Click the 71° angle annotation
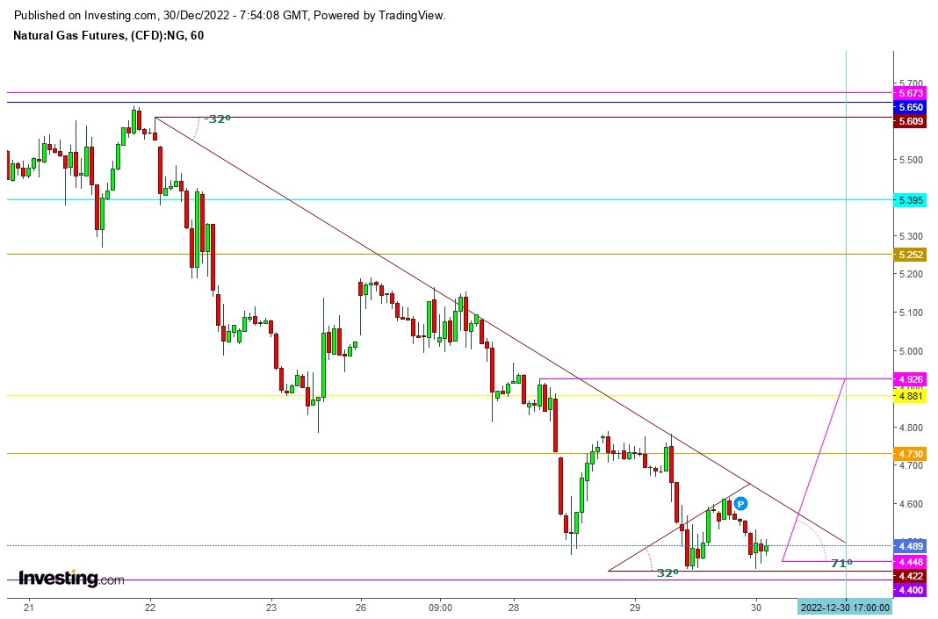The width and height of the screenshot is (938, 619). coord(841,563)
